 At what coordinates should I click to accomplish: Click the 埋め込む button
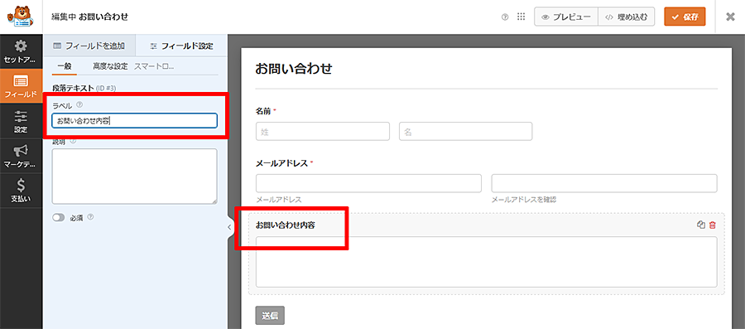tap(627, 17)
